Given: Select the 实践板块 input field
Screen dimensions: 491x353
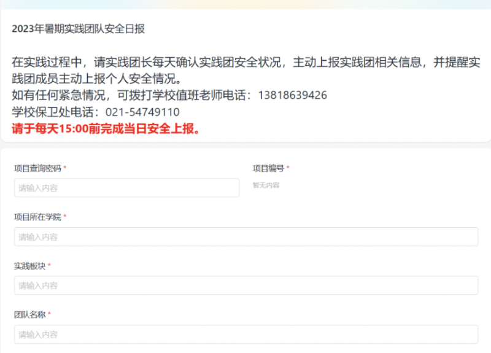Looking at the screenshot, I should tap(246, 285).
